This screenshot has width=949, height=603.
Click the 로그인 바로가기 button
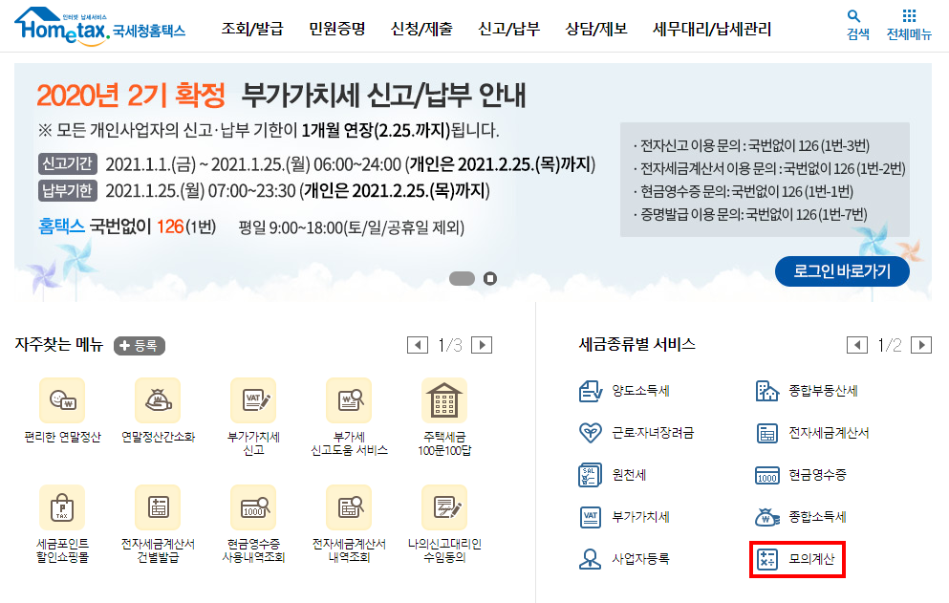842,271
